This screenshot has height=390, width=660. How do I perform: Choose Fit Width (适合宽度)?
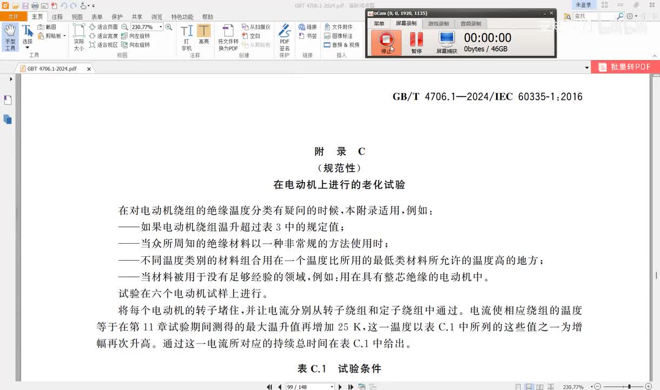pos(103,36)
